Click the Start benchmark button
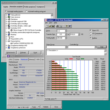Image resolution: width=110 pixels, height=110 pixels. (x=102, y=47)
